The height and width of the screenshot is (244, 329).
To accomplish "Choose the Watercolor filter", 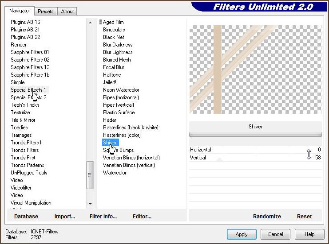I will click(x=115, y=173).
